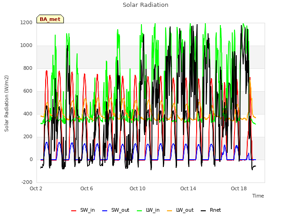Toggle the SW_in legend entry
This screenshot has width=292, height=219.
tap(83, 210)
